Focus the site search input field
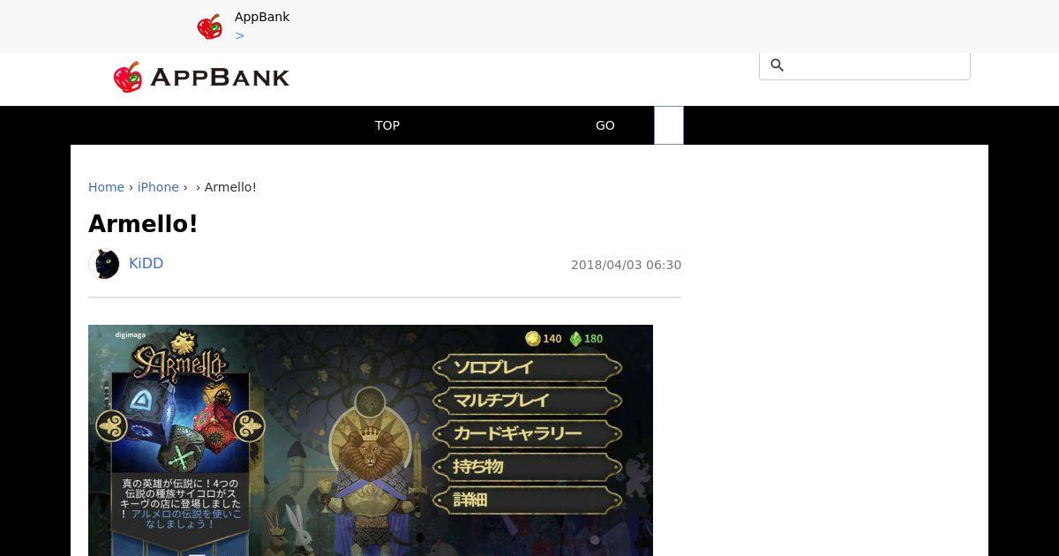 pos(879,65)
